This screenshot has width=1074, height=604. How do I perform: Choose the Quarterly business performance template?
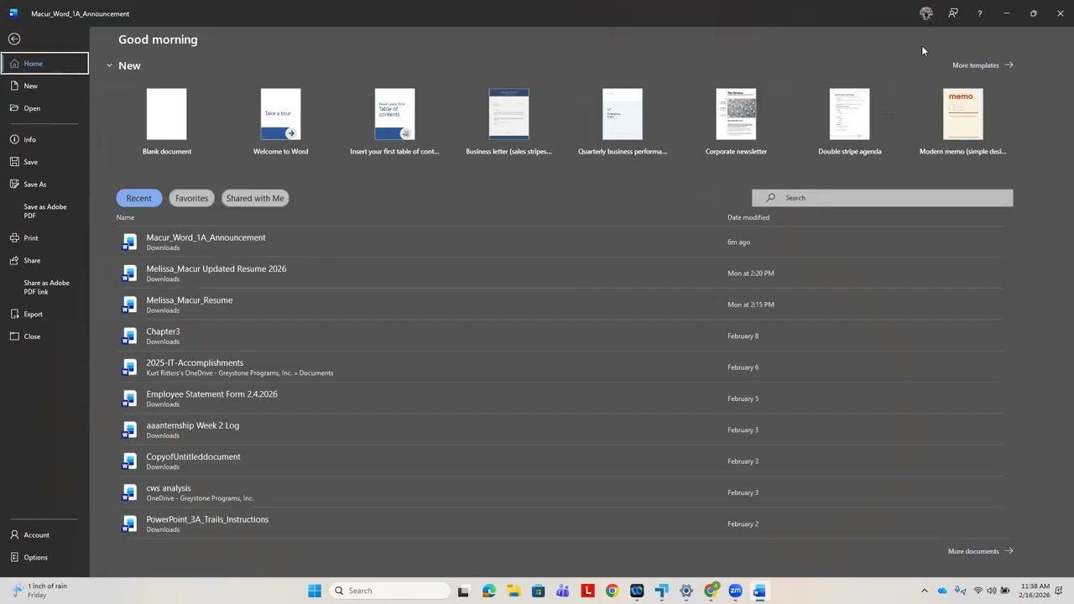coord(623,122)
